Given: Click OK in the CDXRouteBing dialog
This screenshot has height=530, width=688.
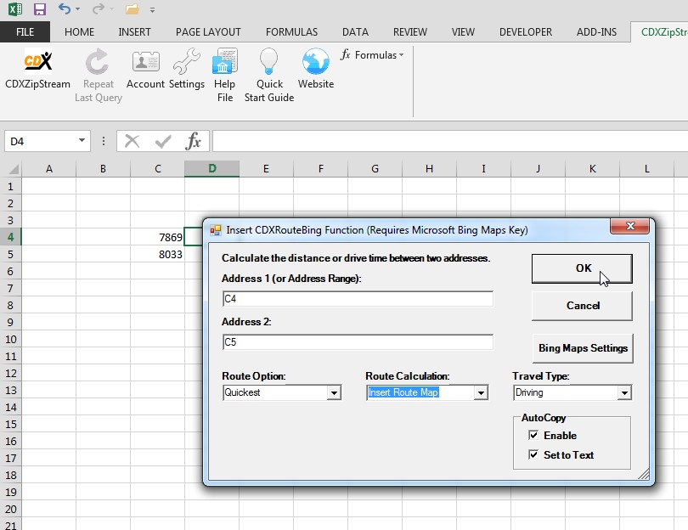Looking at the screenshot, I should [x=583, y=268].
